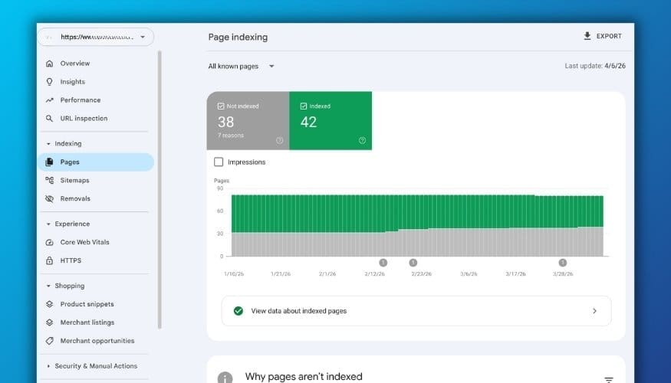This screenshot has width=671, height=383.
Task: Open chevron on View data about indexed pages
Action: click(x=594, y=311)
